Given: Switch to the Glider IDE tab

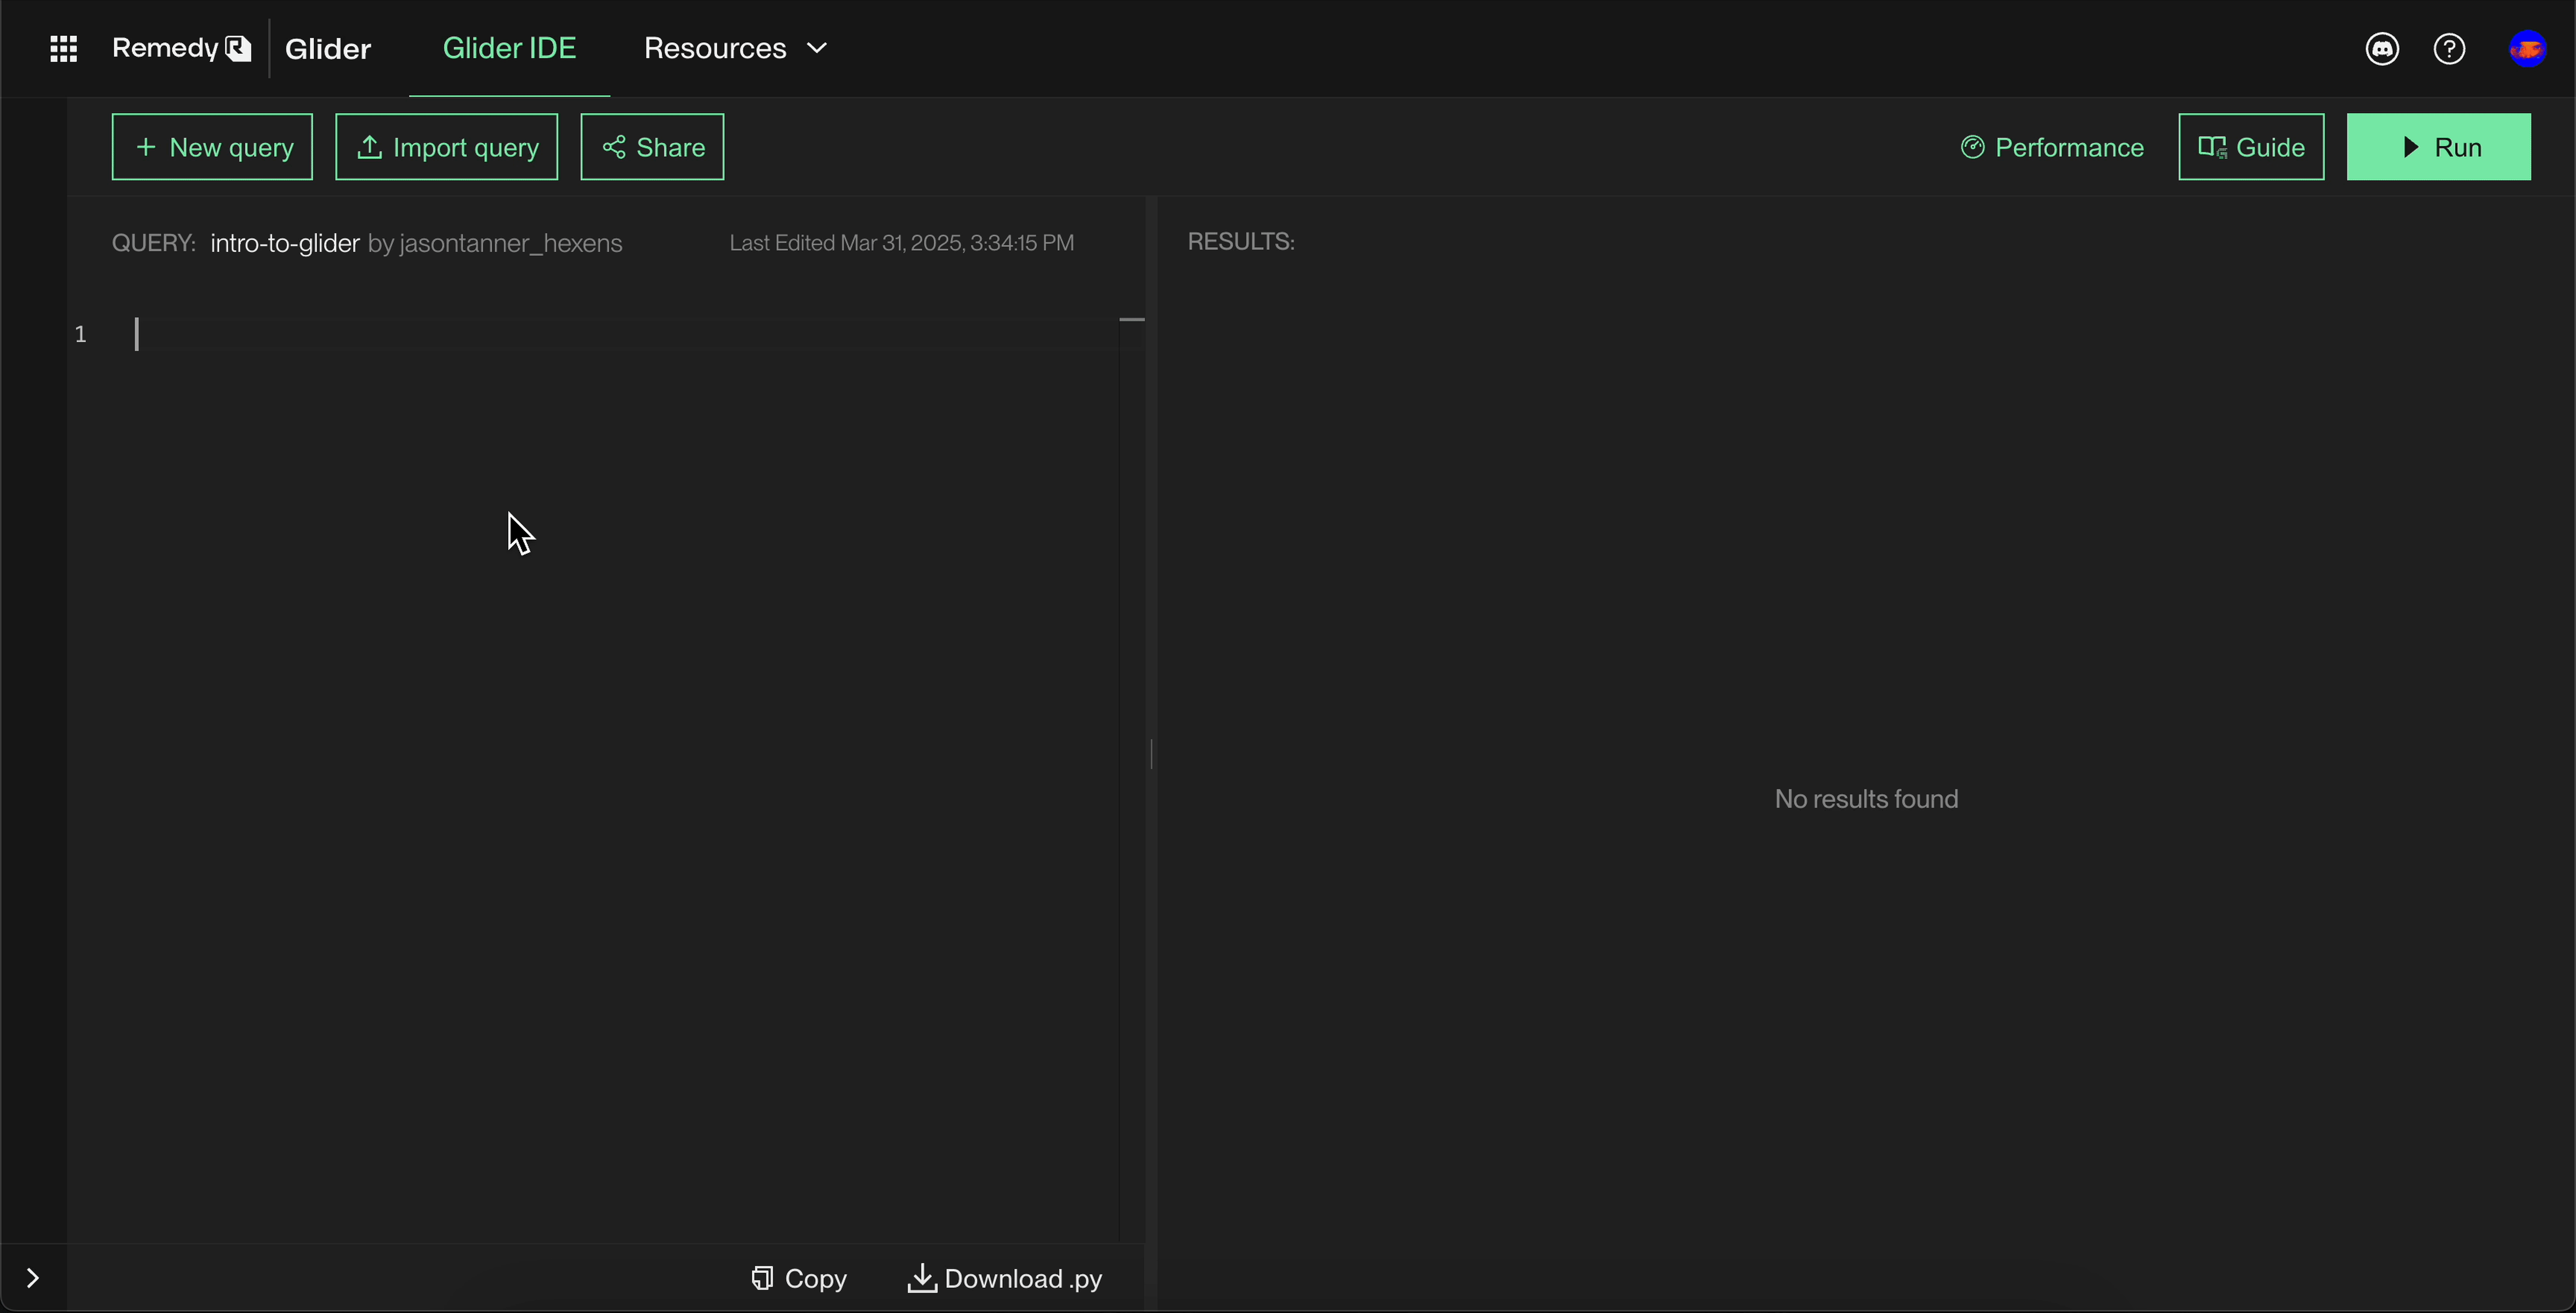Looking at the screenshot, I should [509, 48].
